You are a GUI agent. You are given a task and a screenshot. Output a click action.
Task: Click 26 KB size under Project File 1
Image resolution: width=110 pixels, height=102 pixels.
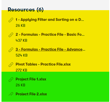[x=20, y=85]
